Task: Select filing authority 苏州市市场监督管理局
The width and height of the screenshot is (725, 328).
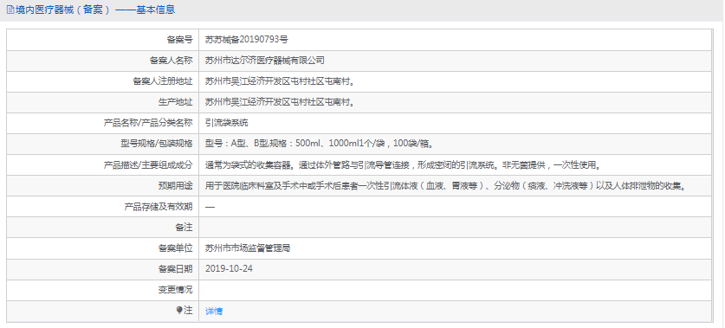Action: (x=248, y=248)
